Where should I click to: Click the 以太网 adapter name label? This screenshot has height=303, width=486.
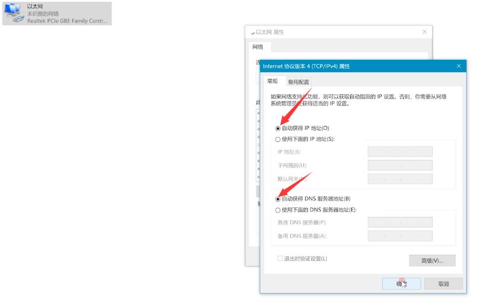(x=35, y=6)
